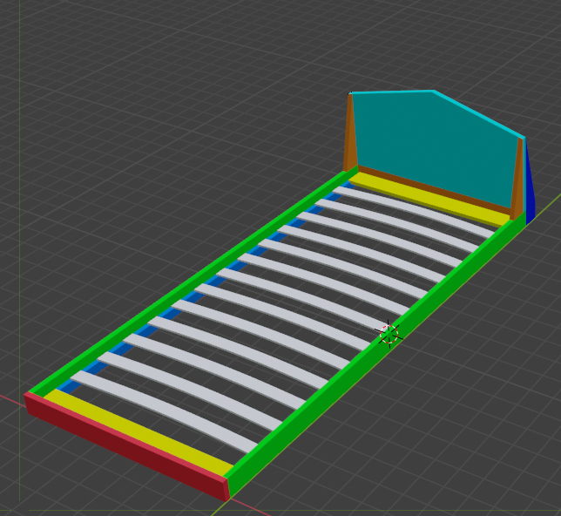Click the top-right corner of the headboard
Image resolution: width=561 pixels, height=516 pixels.
point(523,137)
